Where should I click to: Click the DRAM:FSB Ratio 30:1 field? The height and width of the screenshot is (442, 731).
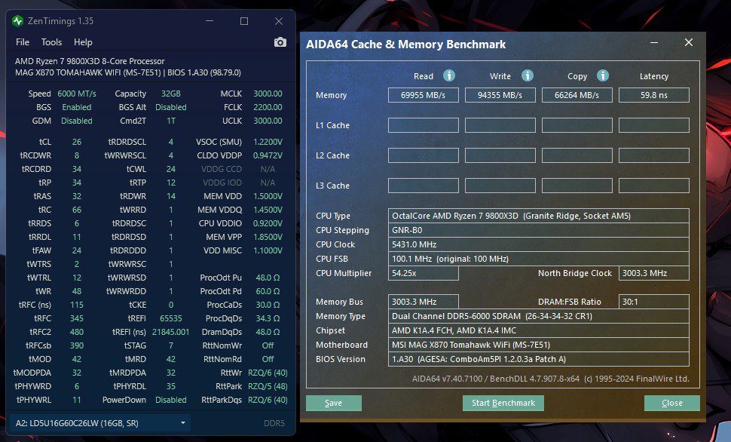pyautogui.click(x=654, y=302)
